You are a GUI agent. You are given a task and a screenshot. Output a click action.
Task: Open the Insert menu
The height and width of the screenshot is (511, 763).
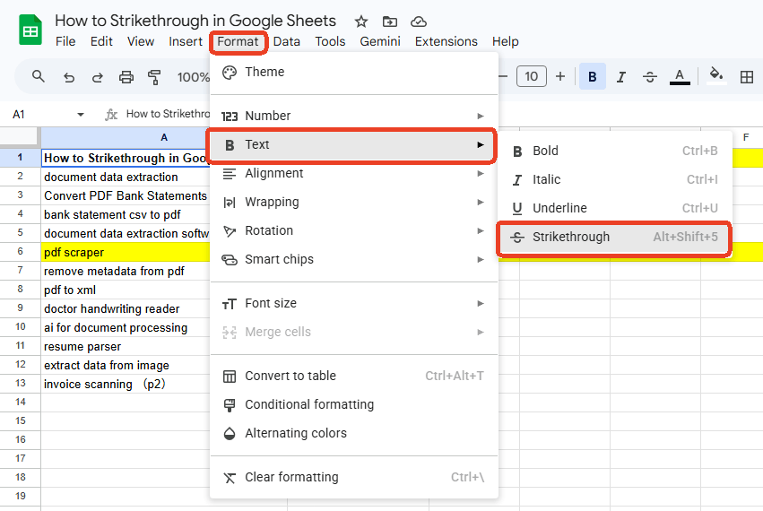[186, 41]
